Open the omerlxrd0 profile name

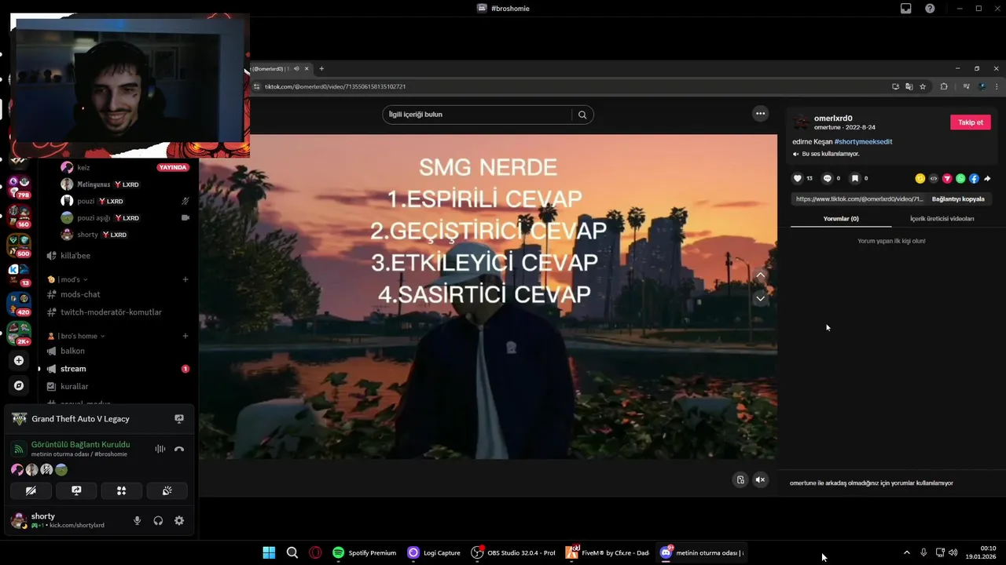click(x=833, y=118)
